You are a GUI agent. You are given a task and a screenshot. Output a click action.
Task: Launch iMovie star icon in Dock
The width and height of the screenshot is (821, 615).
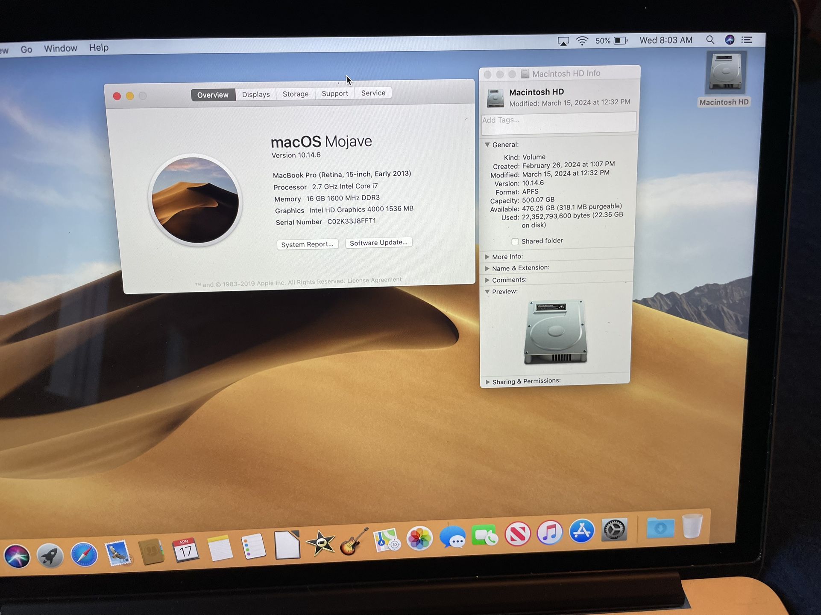point(320,543)
